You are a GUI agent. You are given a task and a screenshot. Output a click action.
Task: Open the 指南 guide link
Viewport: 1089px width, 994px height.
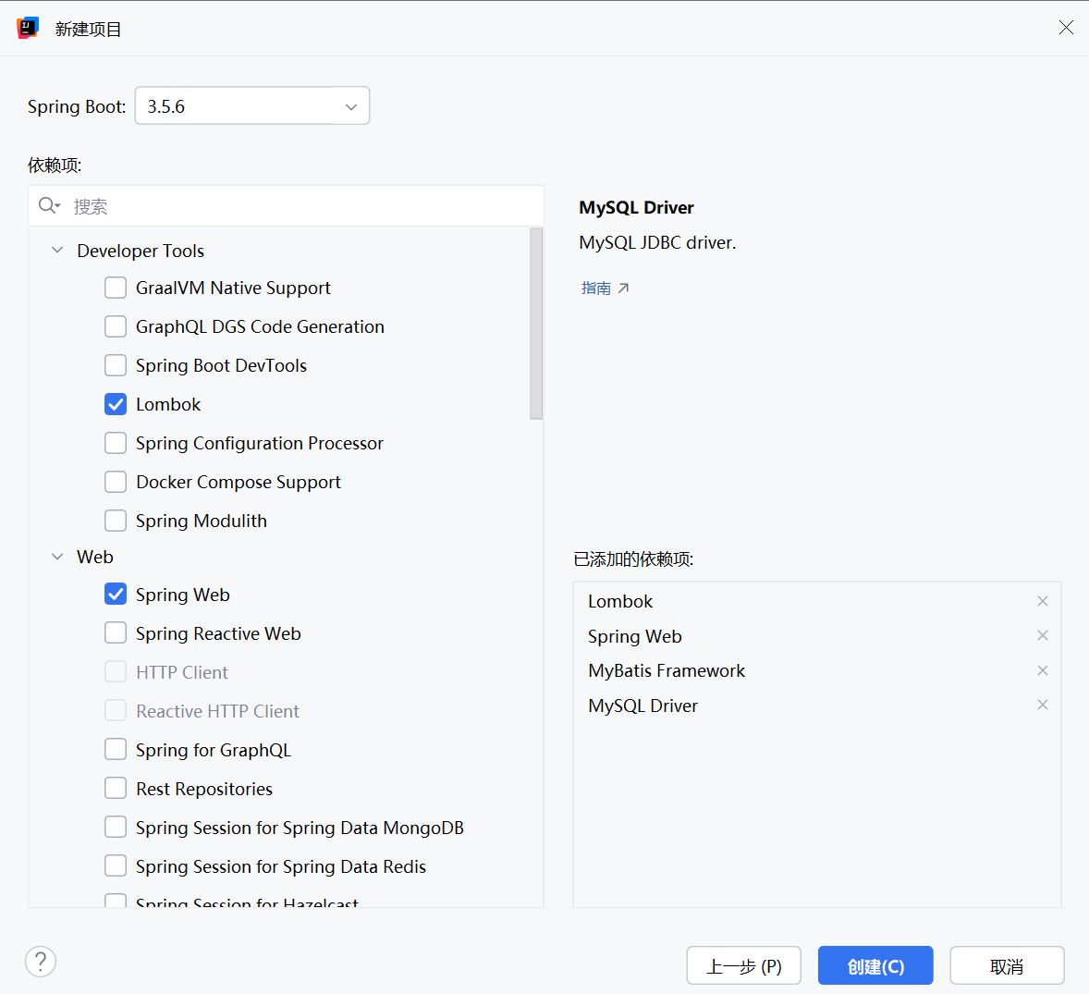605,288
